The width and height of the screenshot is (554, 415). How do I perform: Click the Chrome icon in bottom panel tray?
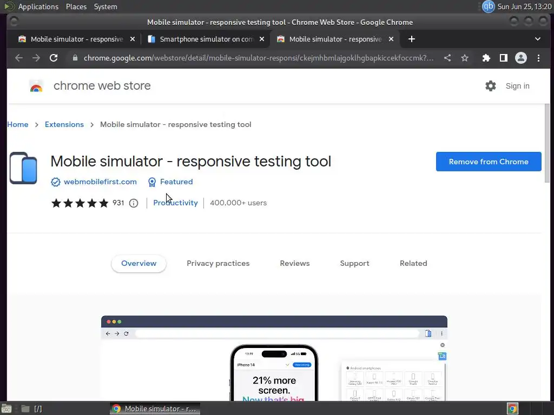pos(512,409)
